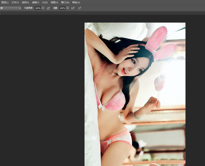Enable airbrush mode icon
Image resolution: width=205 pixels, height=166 pixels.
coord(73,8)
